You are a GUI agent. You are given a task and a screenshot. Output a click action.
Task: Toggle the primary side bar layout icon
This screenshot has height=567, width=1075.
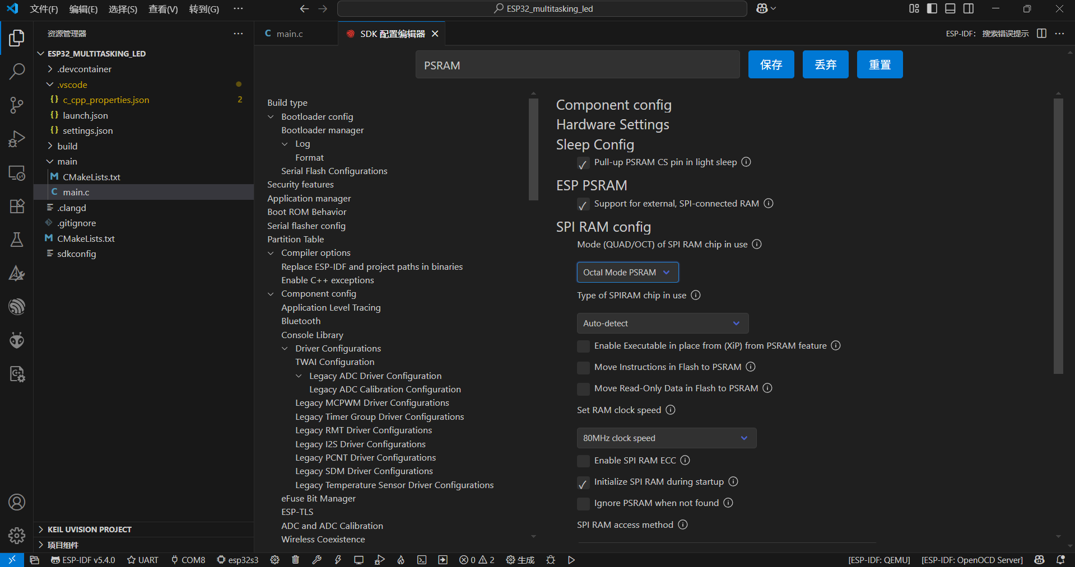[x=932, y=8]
